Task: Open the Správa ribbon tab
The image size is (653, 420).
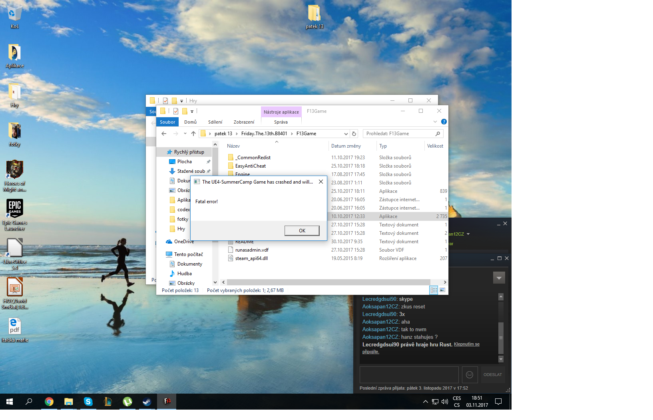Action: (281, 122)
